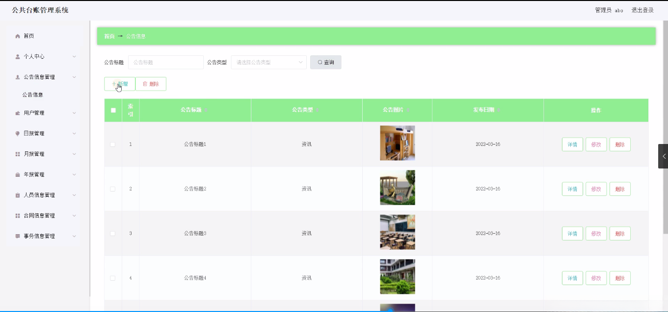668x312 pixels.
Task: Check the checkbox for row 公告标题1
Action: click(x=113, y=144)
